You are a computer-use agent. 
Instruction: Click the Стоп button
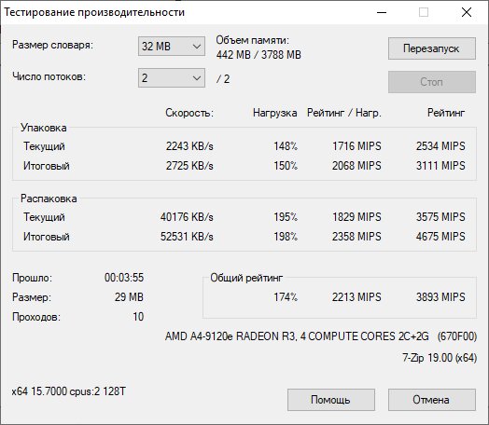(x=432, y=82)
